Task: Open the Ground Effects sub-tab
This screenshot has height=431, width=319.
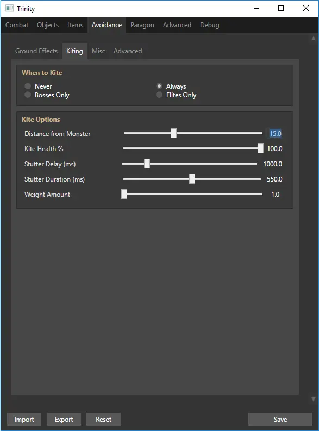Action: click(36, 51)
